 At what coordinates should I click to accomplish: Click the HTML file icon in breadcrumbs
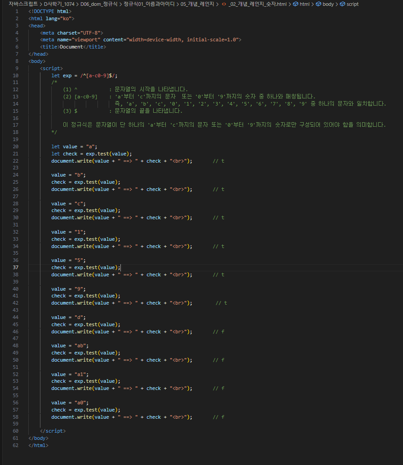tap(224, 4)
